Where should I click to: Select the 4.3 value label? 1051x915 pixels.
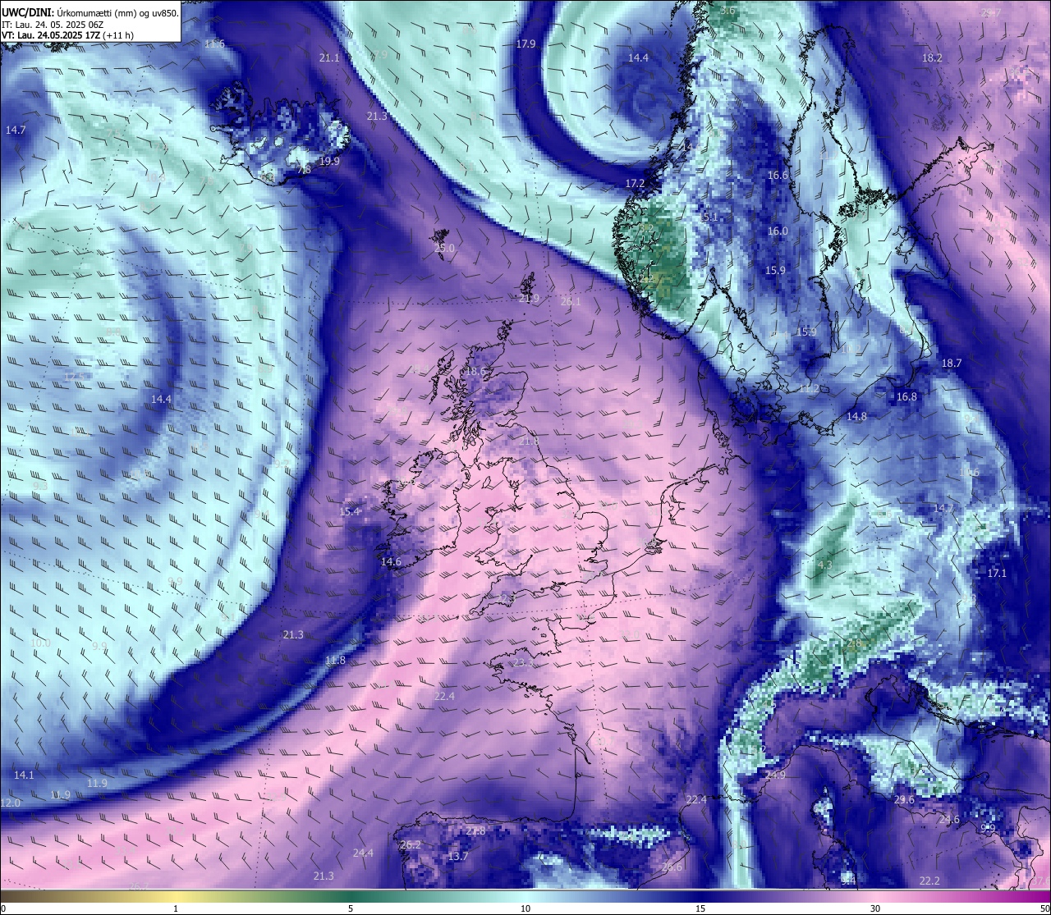click(825, 565)
